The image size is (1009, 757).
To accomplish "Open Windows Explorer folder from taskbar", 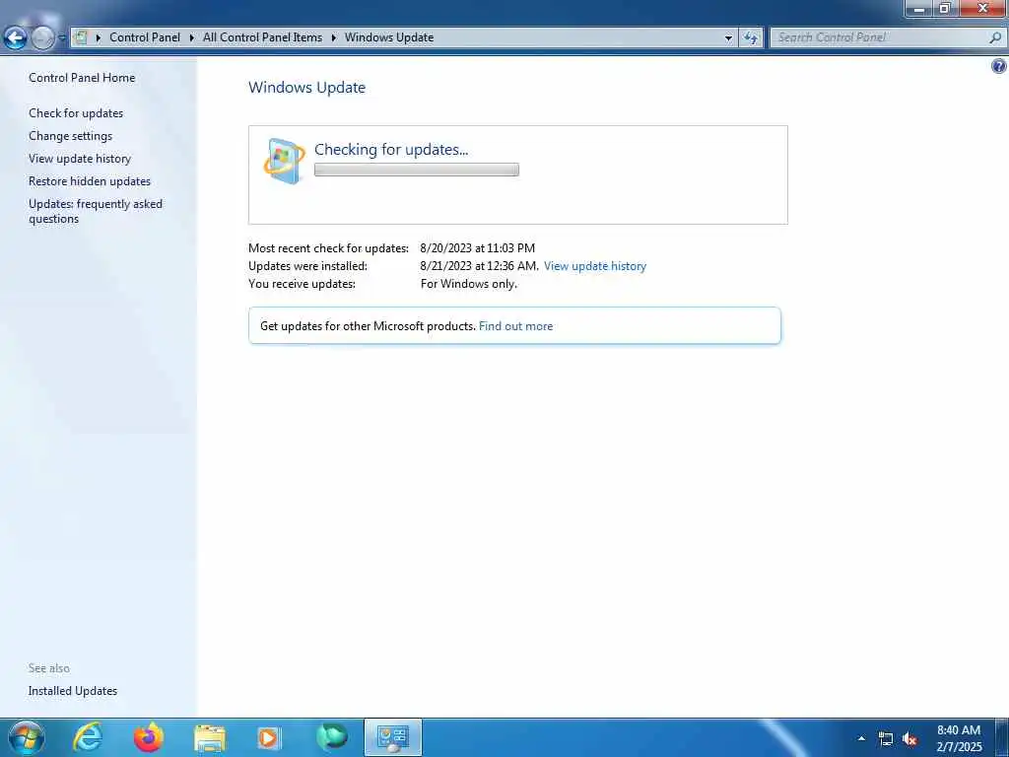I will tap(210, 739).
